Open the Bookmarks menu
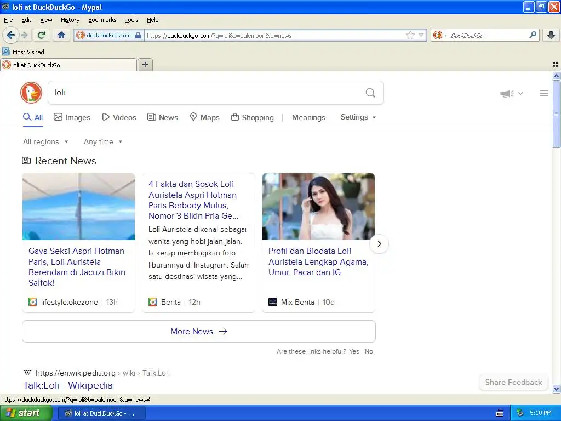Viewport: 561px width, 421px height. 102,20
